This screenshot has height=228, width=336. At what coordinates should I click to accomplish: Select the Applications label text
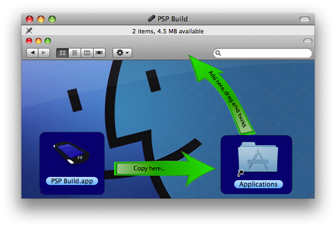click(x=259, y=184)
